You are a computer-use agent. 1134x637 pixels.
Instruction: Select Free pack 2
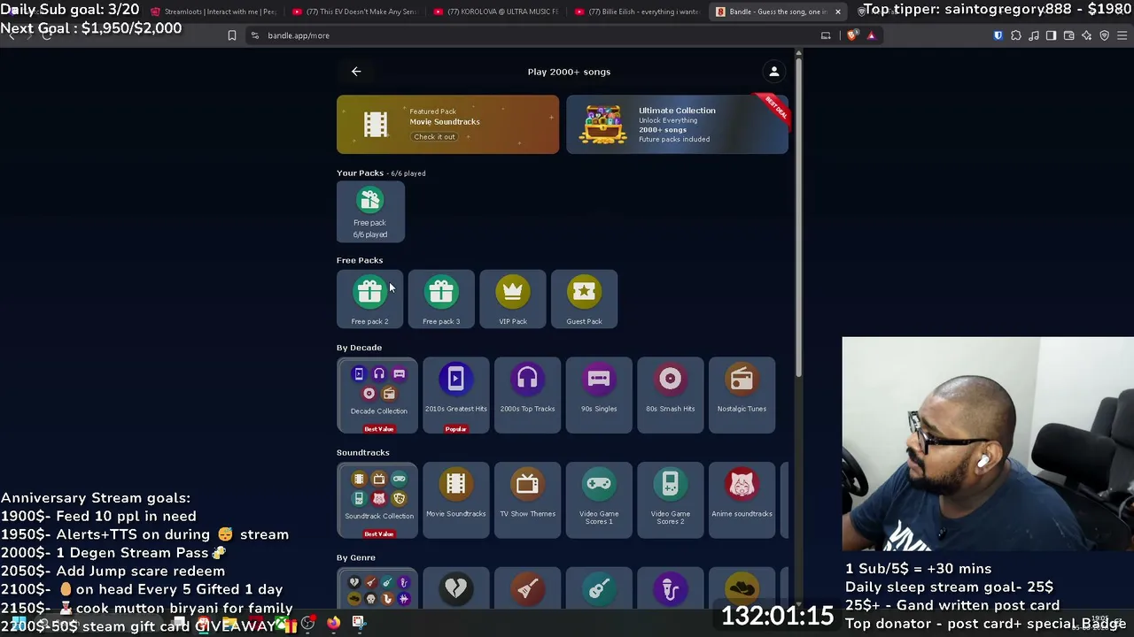point(369,299)
